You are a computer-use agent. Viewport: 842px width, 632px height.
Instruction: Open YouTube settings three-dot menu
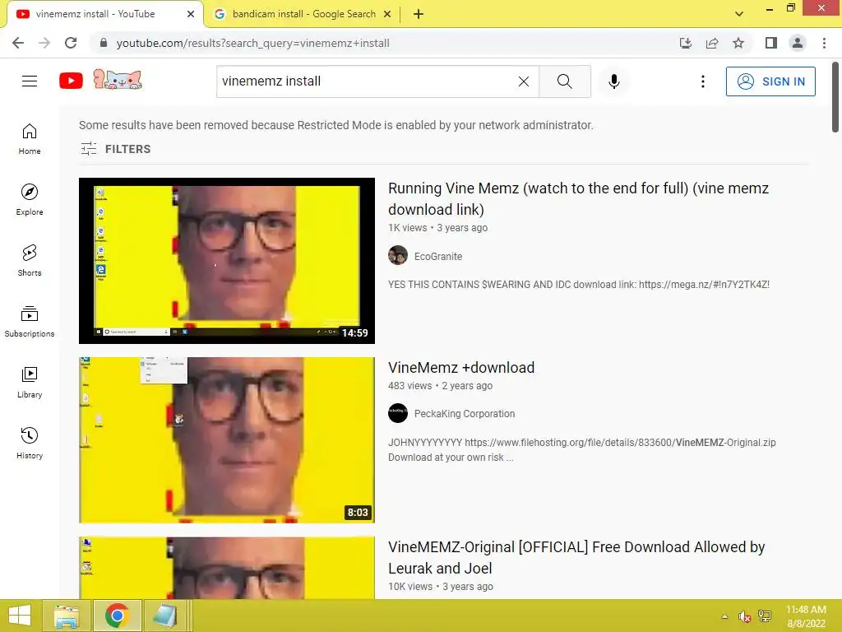(x=702, y=81)
